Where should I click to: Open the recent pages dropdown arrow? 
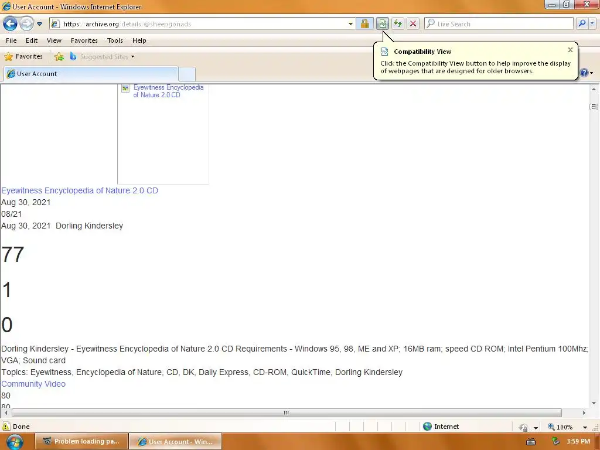(x=39, y=23)
